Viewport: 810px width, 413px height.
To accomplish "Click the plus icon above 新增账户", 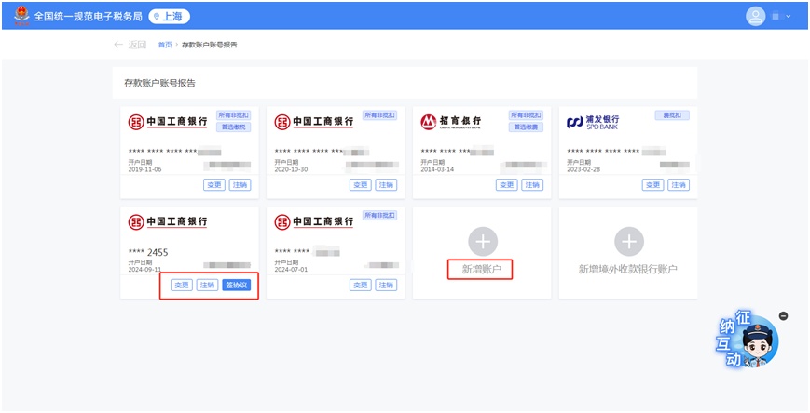I will point(483,241).
